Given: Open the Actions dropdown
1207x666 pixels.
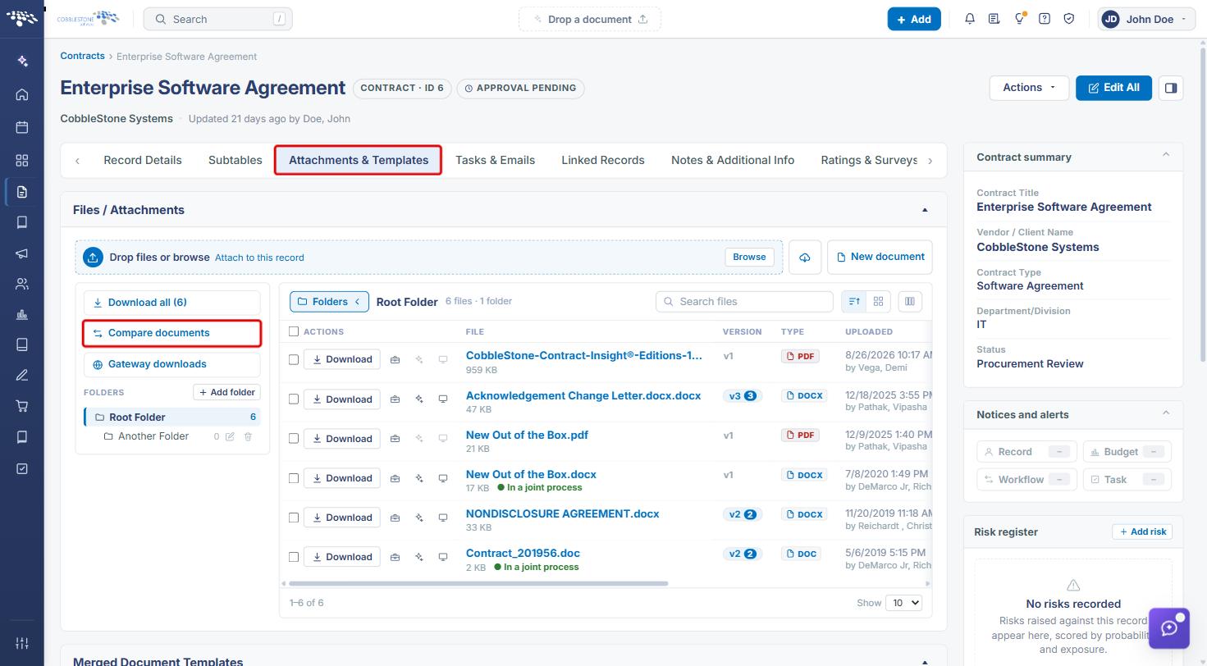Looking at the screenshot, I should click(x=1029, y=88).
